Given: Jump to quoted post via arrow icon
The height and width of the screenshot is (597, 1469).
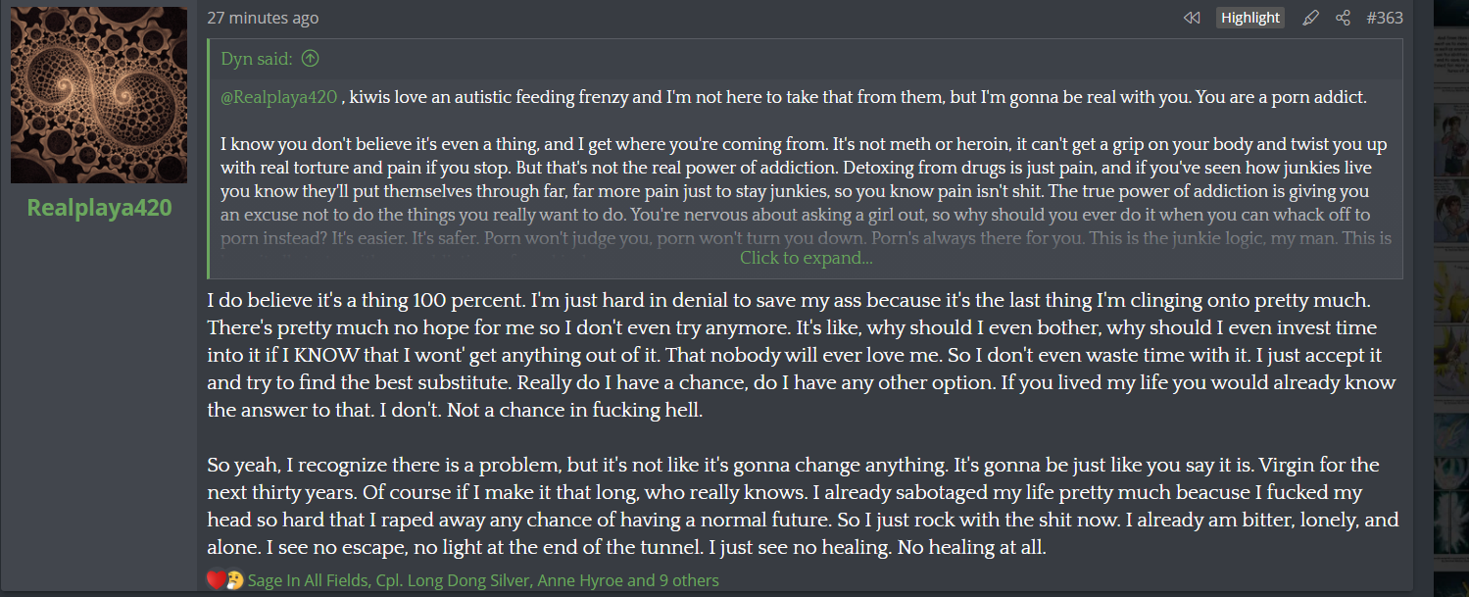Looking at the screenshot, I should coord(310,59).
